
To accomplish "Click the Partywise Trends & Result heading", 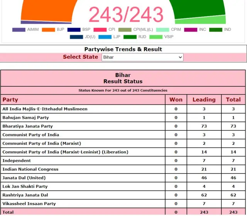I will (123, 49).
